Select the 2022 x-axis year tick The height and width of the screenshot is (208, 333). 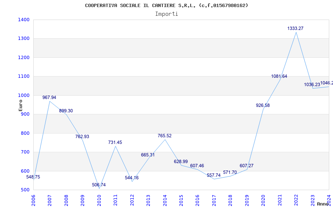click(296, 200)
